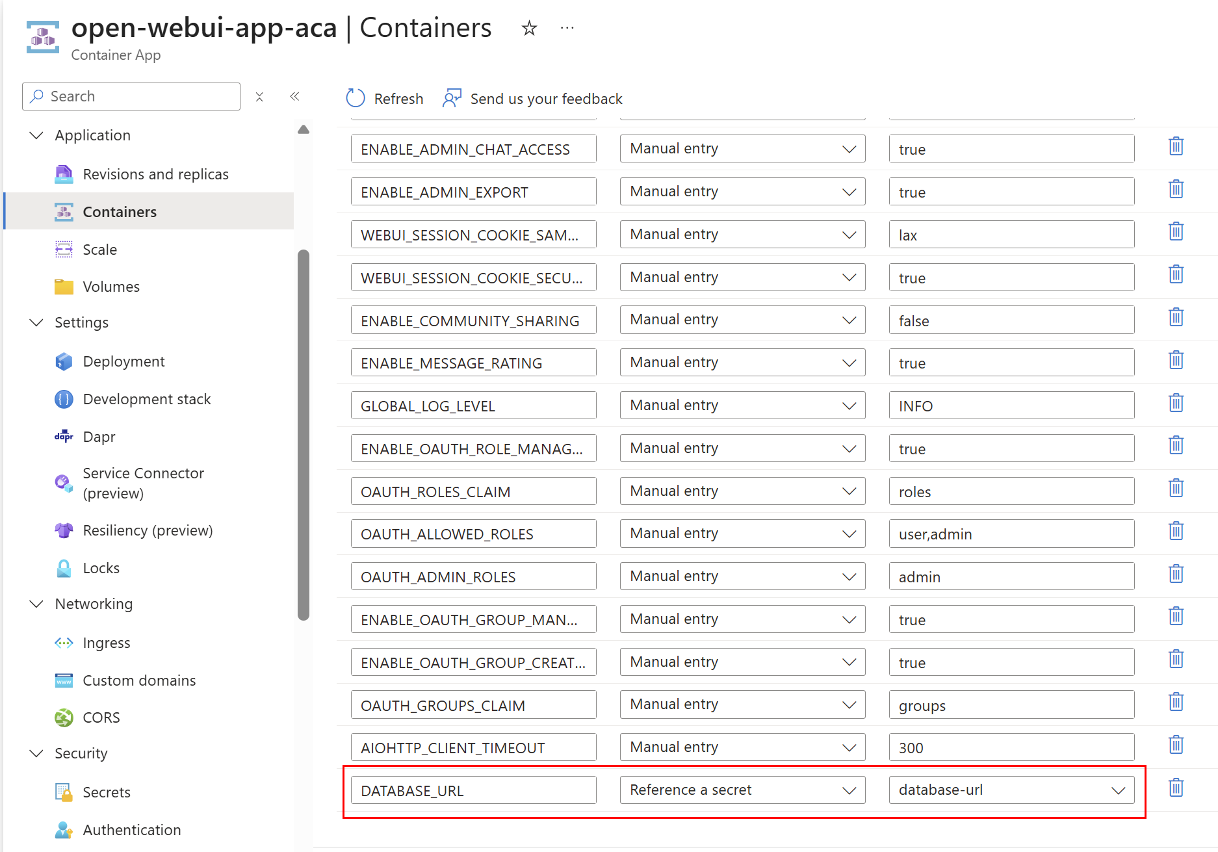This screenshot has height=852, width=1218.
Task: Open Secrets page from the sidebar
Action: (107, 792)
